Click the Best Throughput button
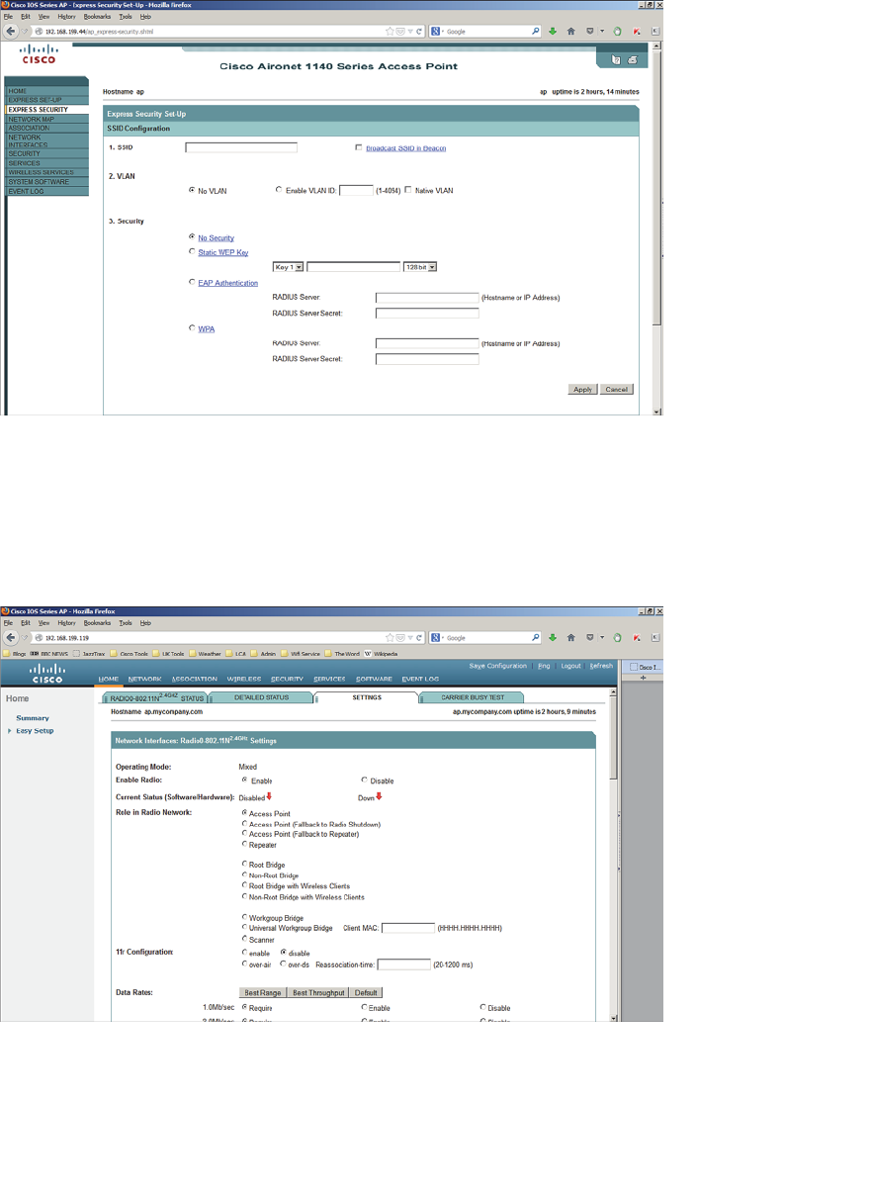The height and width of the screenshot is (1194, 871). pos(318,992)
